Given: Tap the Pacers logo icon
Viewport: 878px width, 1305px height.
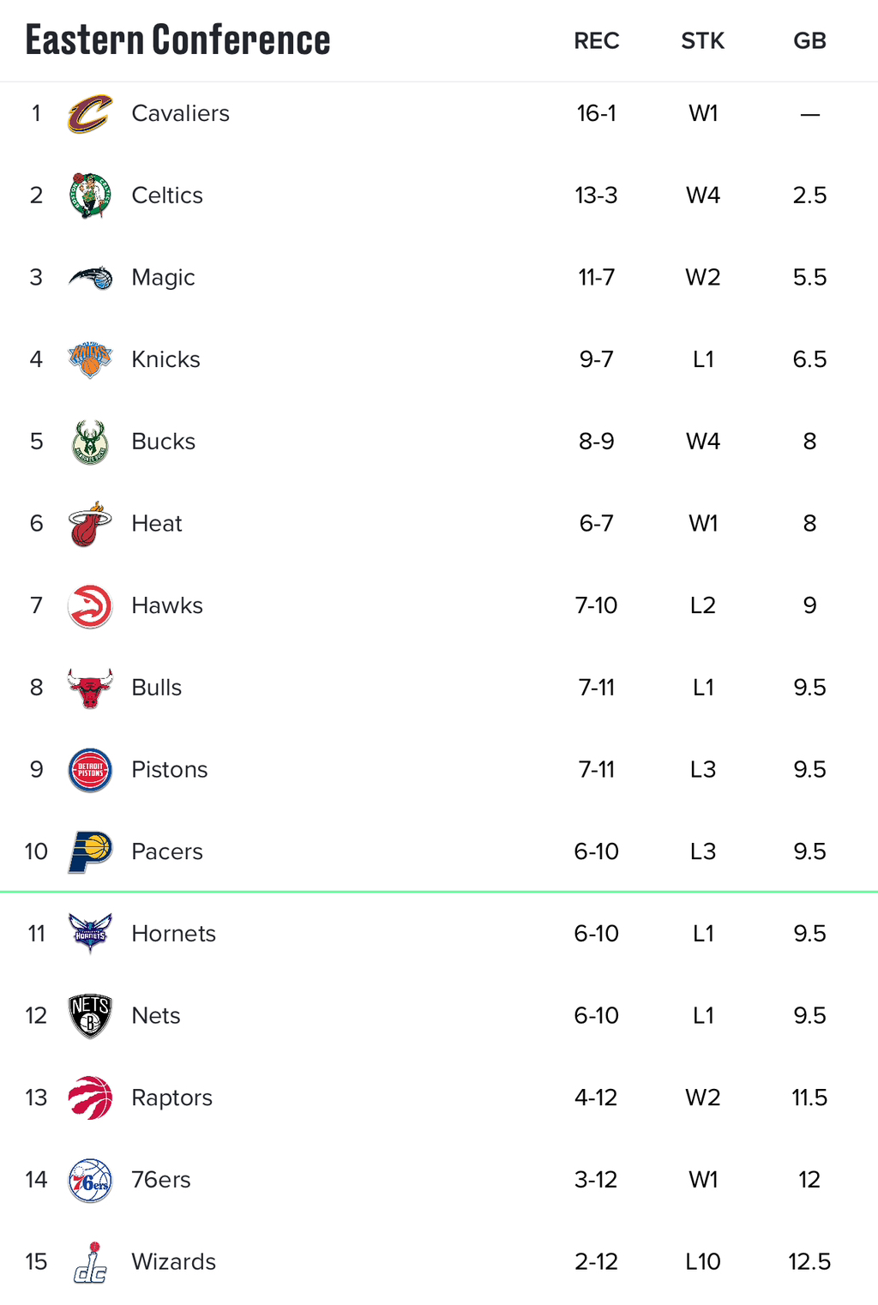Looking at the screenshot, I should [x=90, y=851].
